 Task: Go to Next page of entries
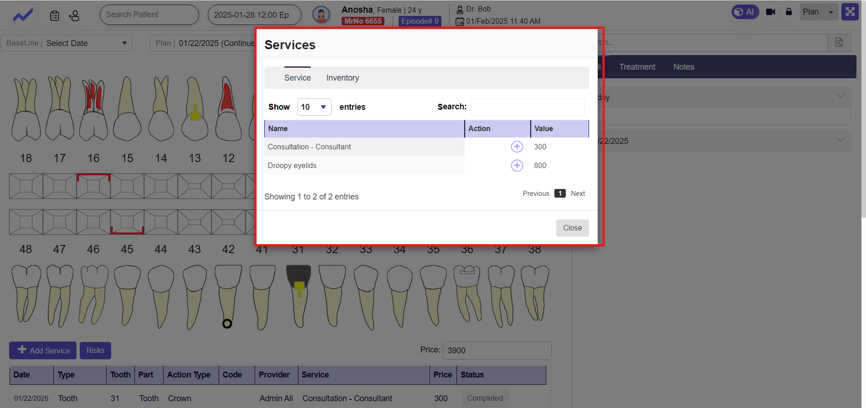coord(578,194)
